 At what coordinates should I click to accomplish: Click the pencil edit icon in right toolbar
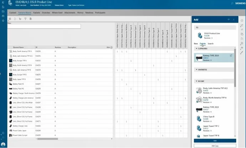[242, 52]
